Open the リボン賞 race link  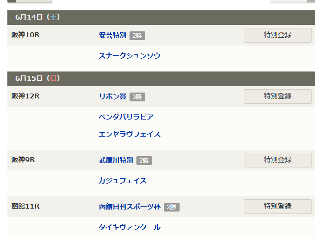(x=112, y=96)
